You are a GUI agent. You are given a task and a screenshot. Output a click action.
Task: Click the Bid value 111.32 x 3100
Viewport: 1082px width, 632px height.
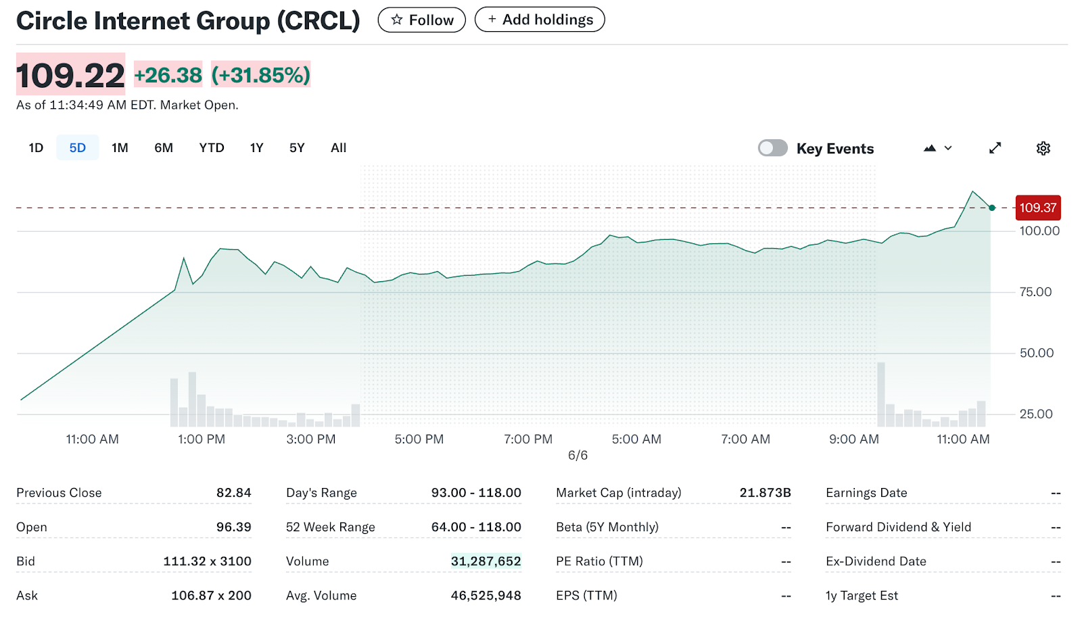point(207,562)
